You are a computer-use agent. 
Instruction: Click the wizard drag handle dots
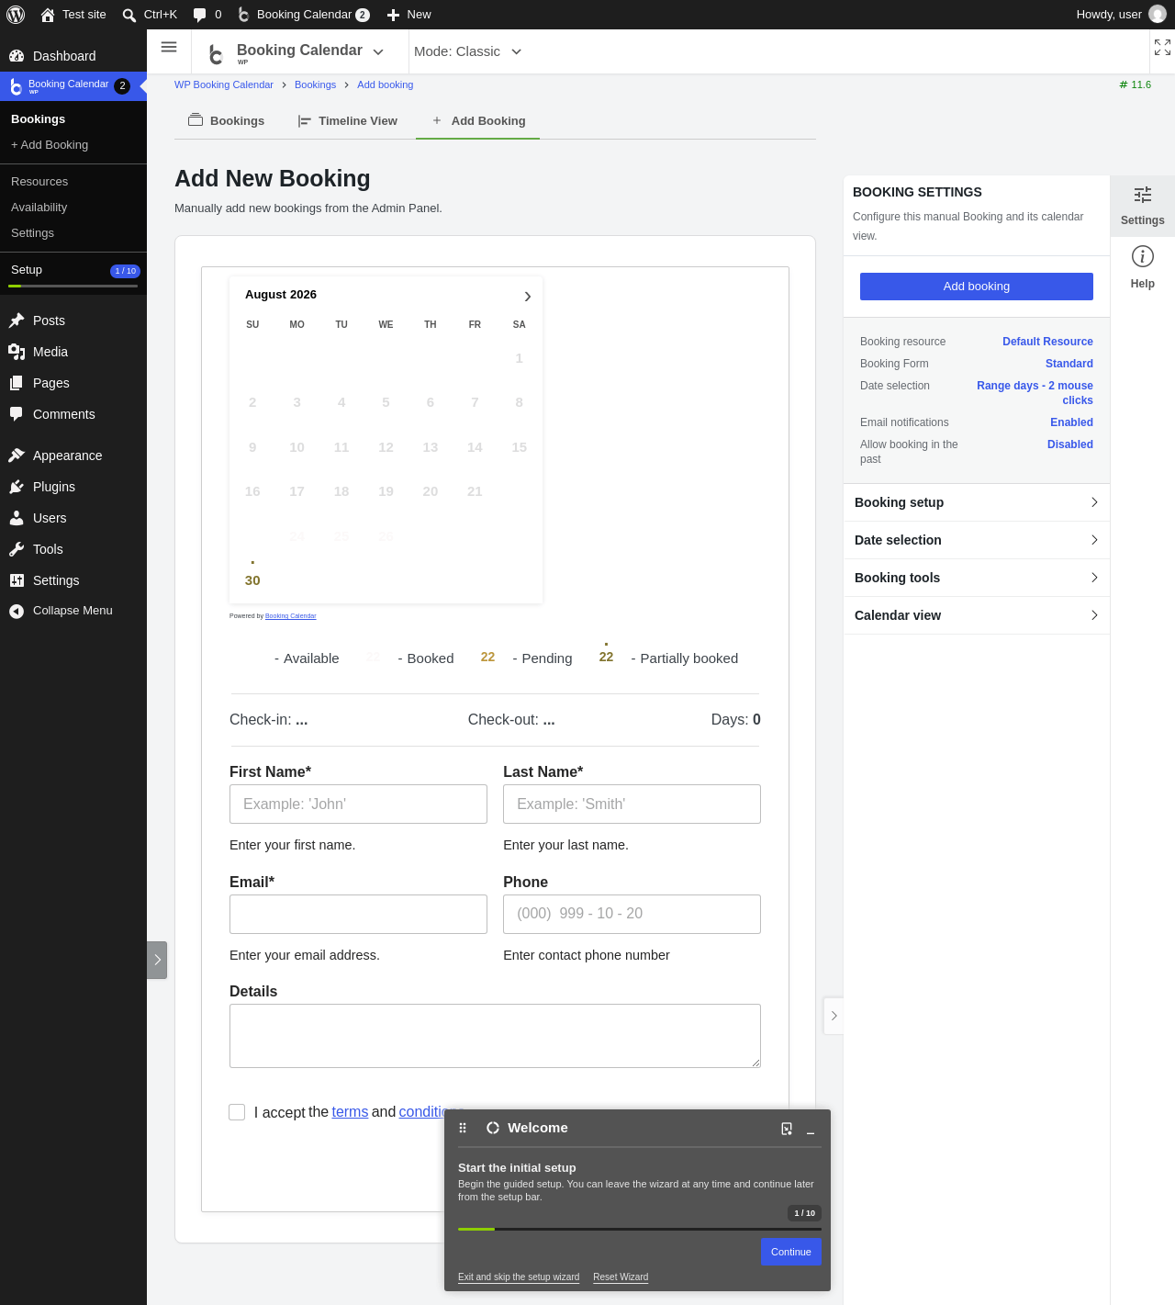(x=463, y=1128)
